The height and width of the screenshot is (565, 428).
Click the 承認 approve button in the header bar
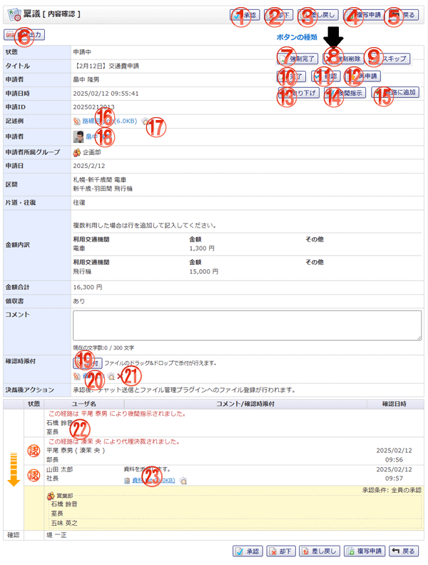click(x=245, y=15)
